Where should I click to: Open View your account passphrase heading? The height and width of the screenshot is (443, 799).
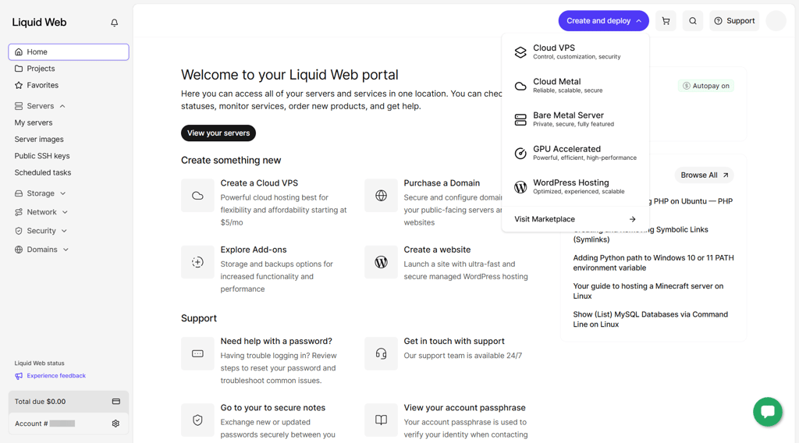coord(465,408)
